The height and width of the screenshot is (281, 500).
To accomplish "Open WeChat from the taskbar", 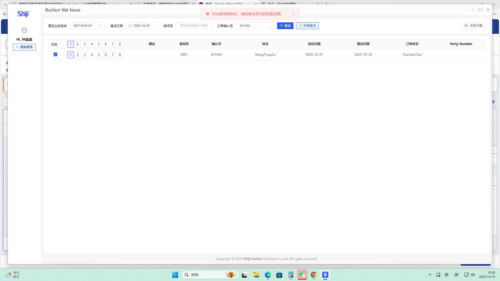I will pyautogui.click(x=302, y=275).
